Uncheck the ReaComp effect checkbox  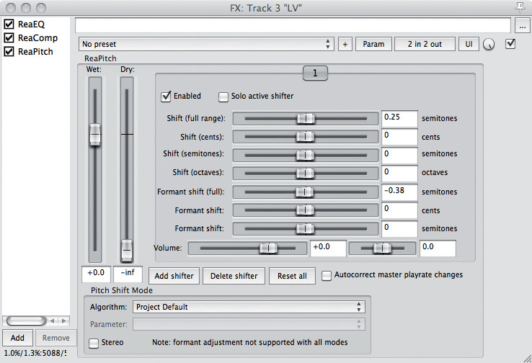(x=9, y=37)
